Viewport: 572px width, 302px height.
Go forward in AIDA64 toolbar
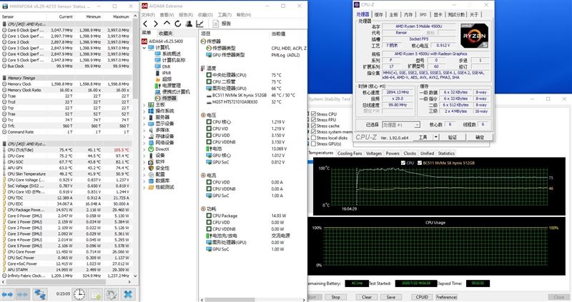point(156,24)
